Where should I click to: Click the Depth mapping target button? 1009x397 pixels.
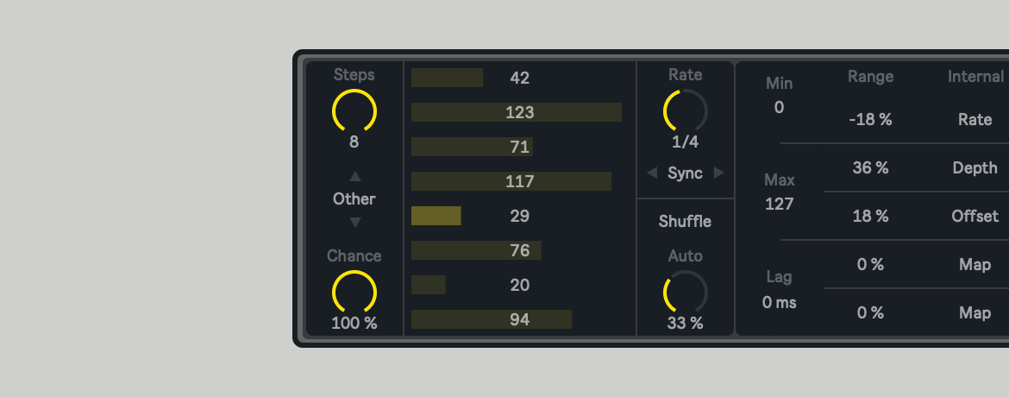click(x=975, y=168)
